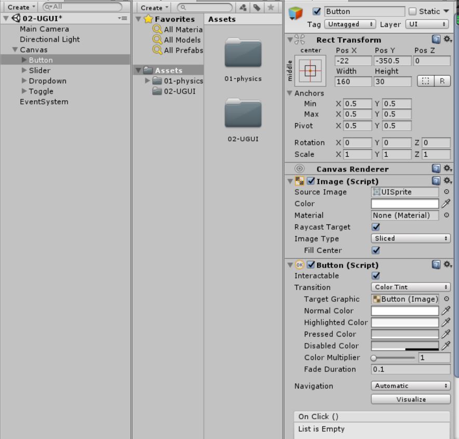Disable the Button (Script) component checkbox

tap(311, 265)
